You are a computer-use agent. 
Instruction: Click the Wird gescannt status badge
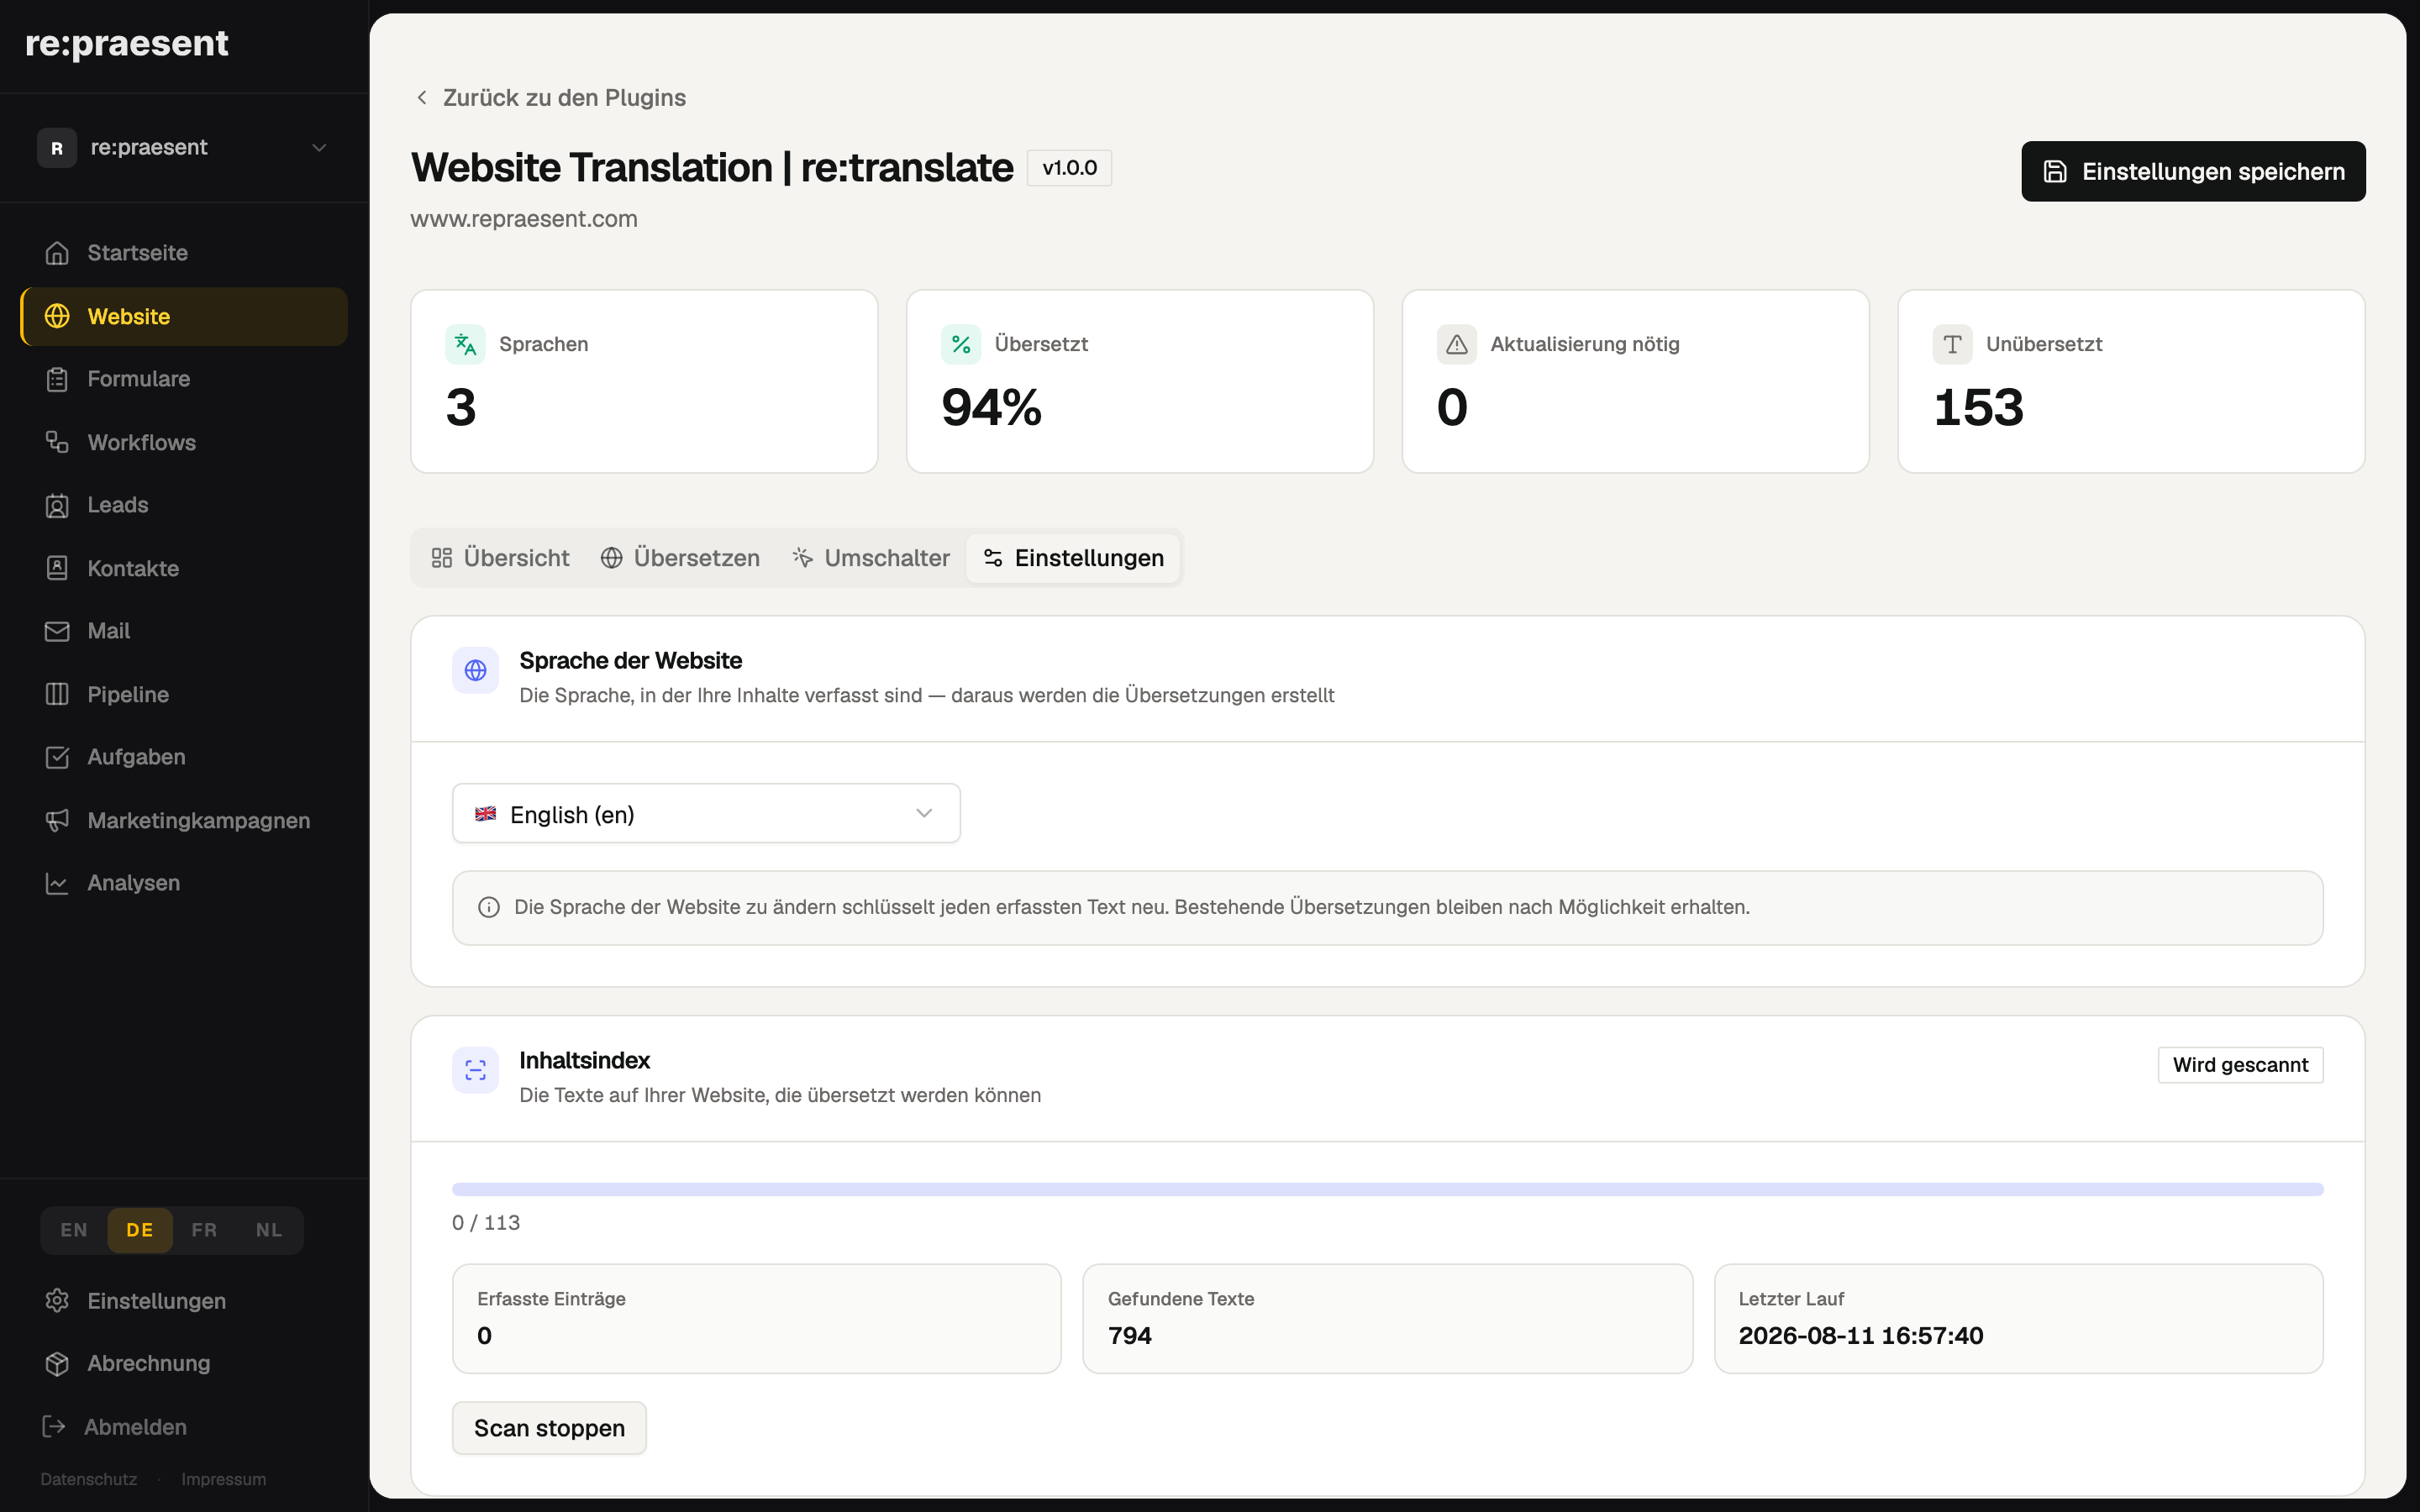2240,1065
